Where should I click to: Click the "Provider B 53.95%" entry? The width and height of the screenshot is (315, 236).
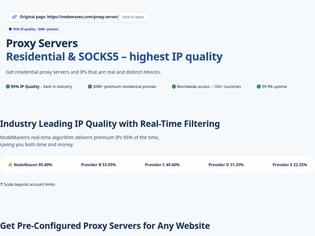coord(99,165)
